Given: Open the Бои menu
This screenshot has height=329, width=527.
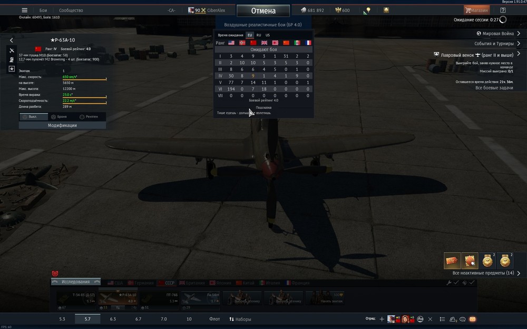Looking at the screenshot, I should [43, 10].
